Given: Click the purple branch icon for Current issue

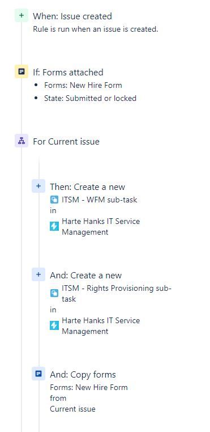Looking at the screenshot, I should (22, 141).
